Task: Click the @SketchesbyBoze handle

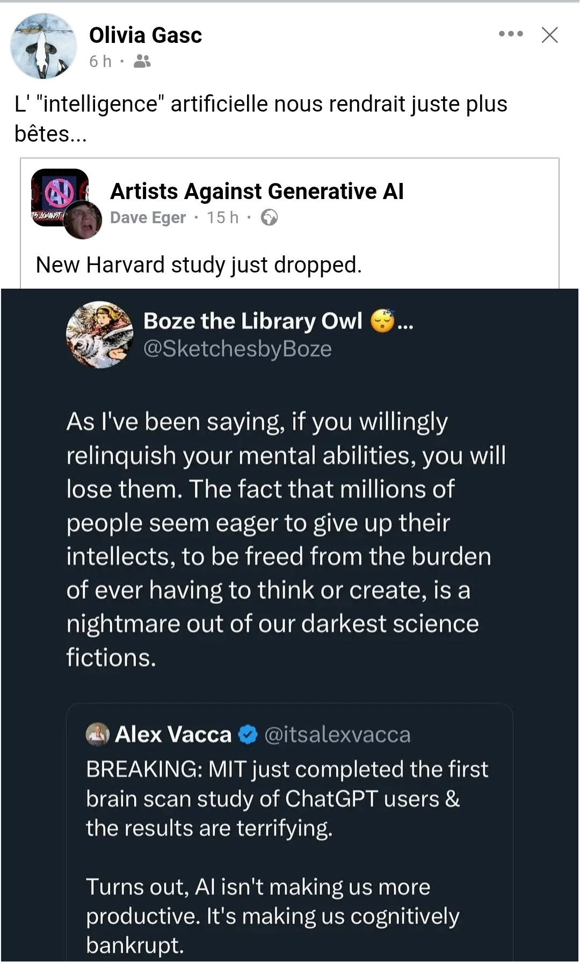Action: tap(237, 349)
